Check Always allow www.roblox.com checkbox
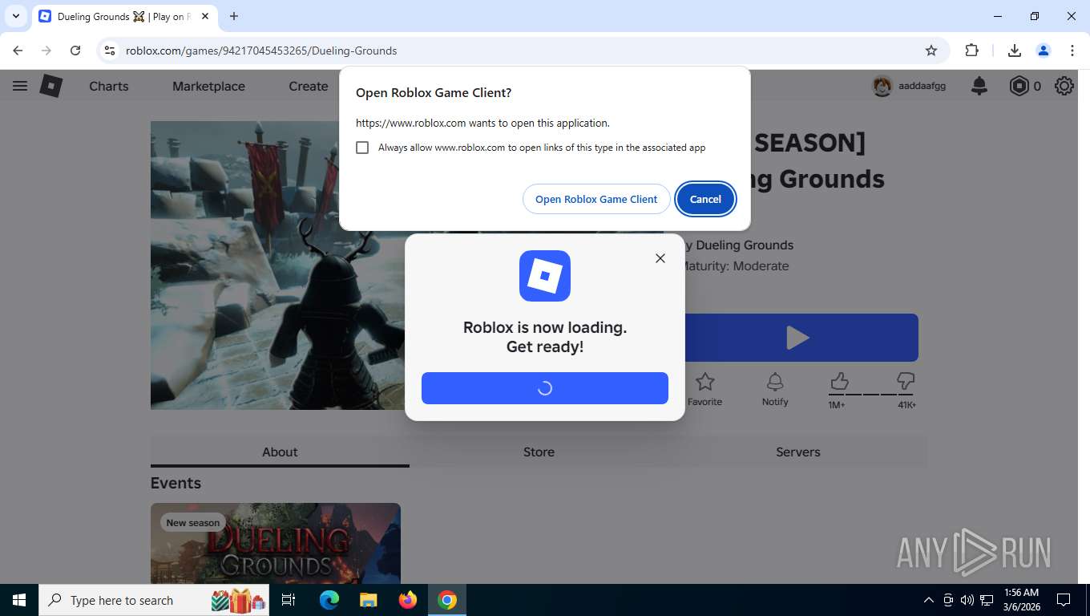 pyautogui.click(x=362, y=148)
